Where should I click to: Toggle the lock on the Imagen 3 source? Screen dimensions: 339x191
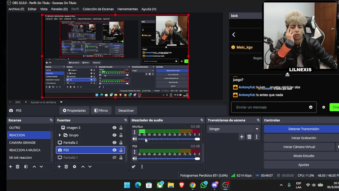[121, 128]
